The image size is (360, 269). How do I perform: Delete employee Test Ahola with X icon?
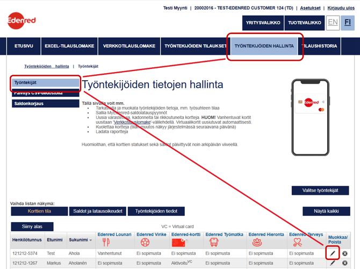344,253
